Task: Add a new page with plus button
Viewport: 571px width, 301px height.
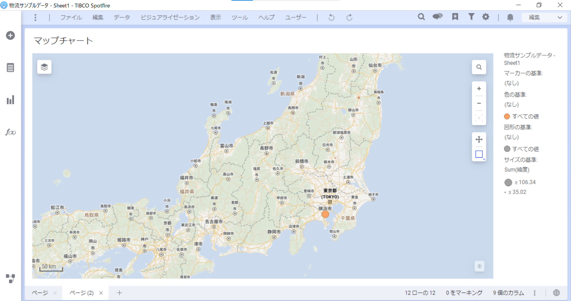Action: click(x=119, y=293)
